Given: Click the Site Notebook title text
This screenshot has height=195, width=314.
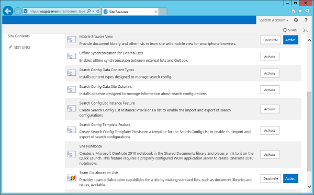Looking at the screenshot, I should tap(91, 146).
